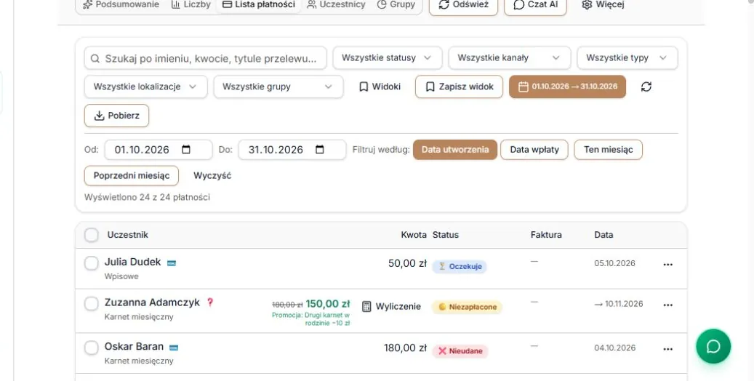Click the magnifier icon in the search box
This screenshot has width=754, height=381.
point(95,59)
